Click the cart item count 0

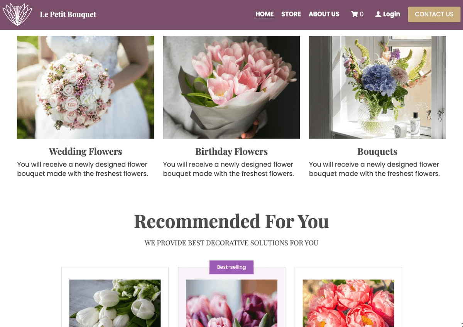(362, 14)
